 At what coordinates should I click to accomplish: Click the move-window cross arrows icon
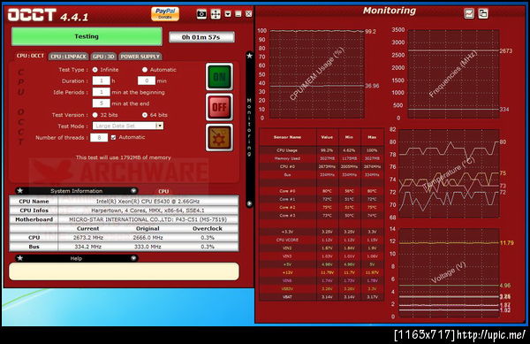coord(216,14)
